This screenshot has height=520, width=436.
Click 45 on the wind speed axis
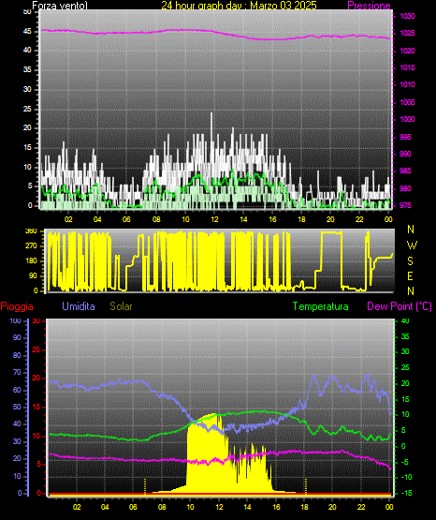pos(27,32)
